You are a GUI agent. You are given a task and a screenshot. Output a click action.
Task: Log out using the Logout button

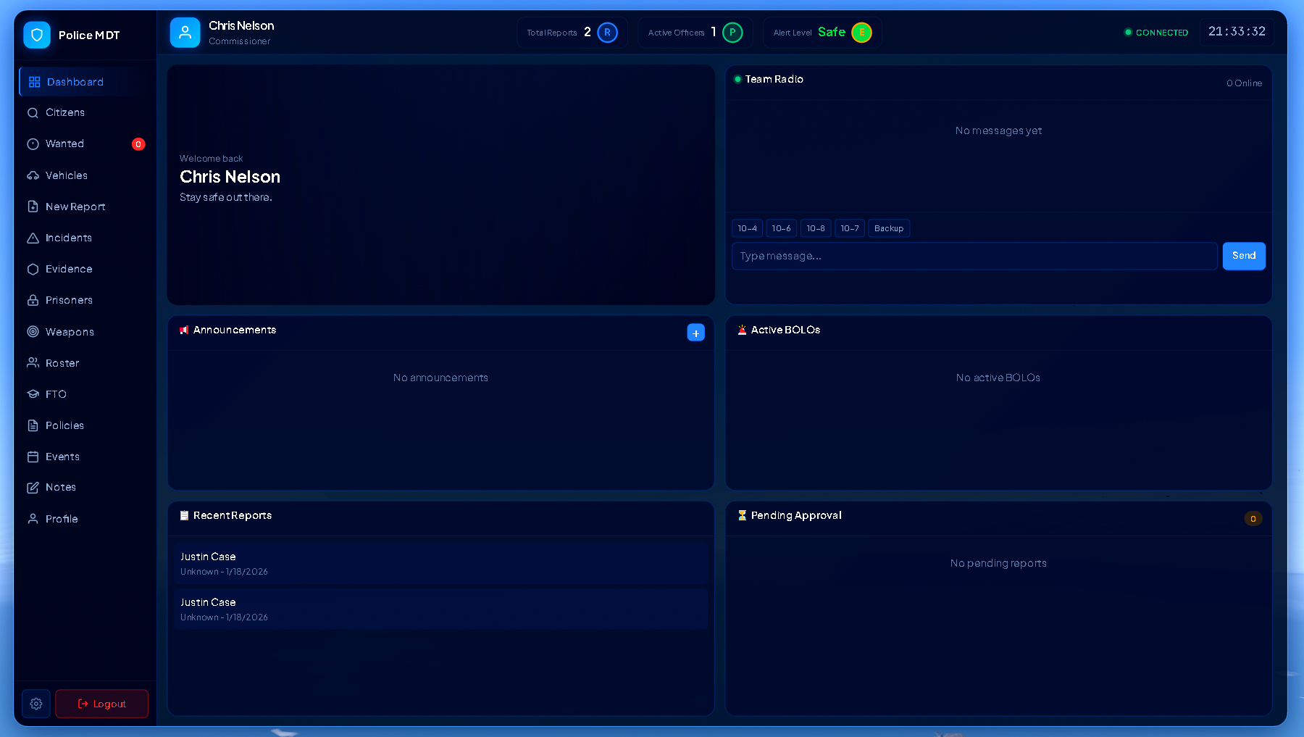(102, 704)
